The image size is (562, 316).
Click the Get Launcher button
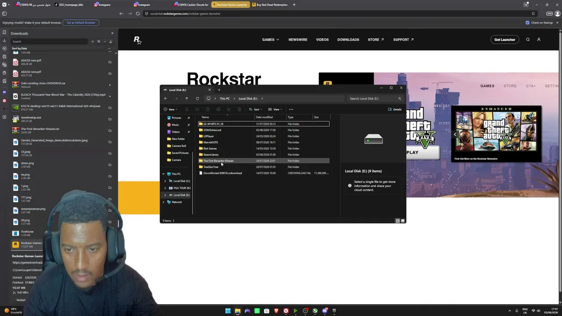[504, 39]
